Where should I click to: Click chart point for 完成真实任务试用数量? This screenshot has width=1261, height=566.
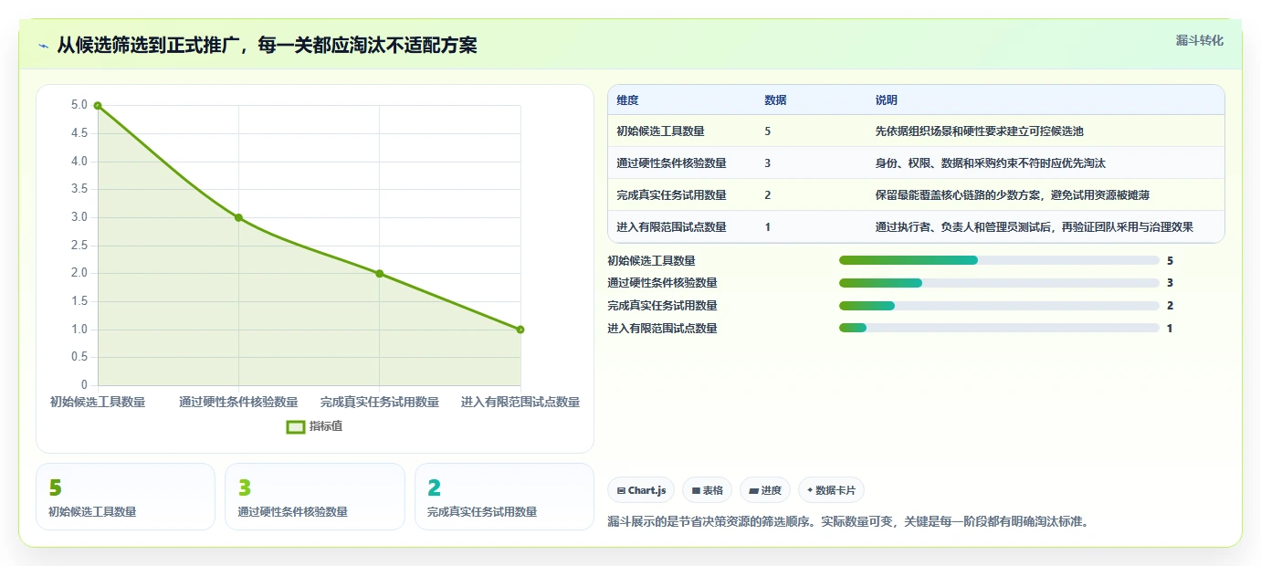[379, 274]
